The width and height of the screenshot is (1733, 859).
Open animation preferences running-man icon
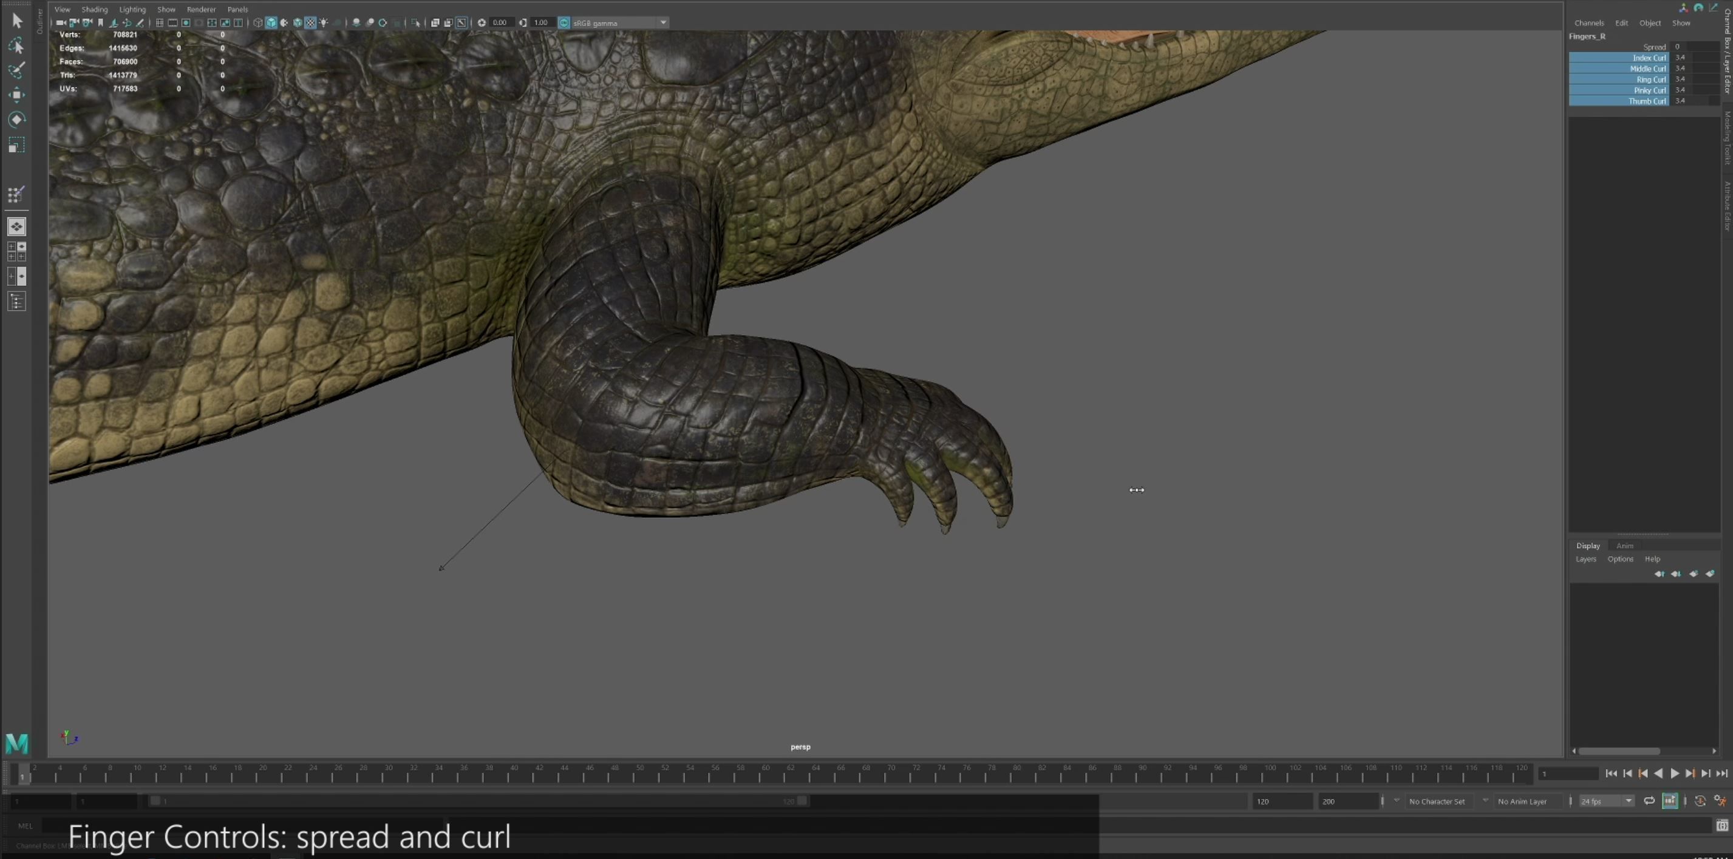pyautogui.click(x=1720, y=801)
